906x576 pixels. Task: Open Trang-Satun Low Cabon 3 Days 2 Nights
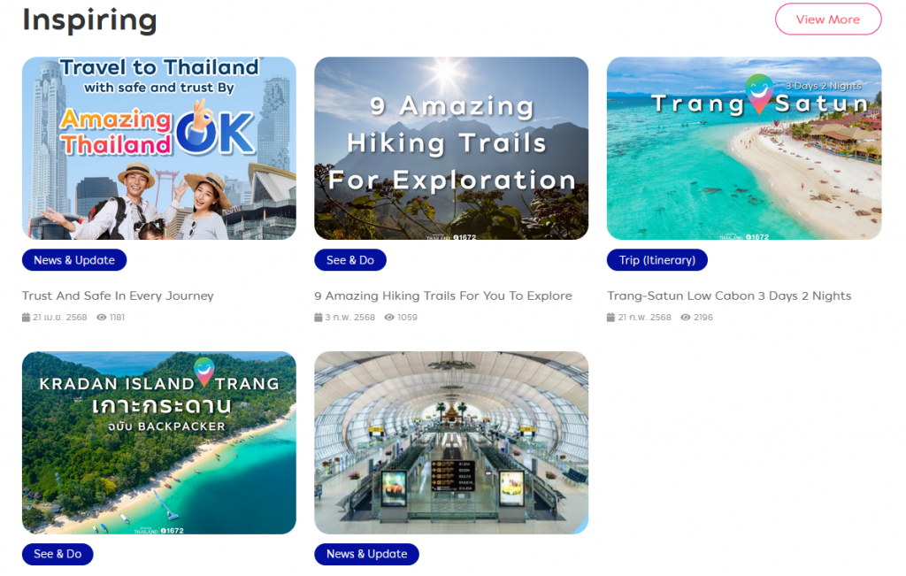click(729, 296)
